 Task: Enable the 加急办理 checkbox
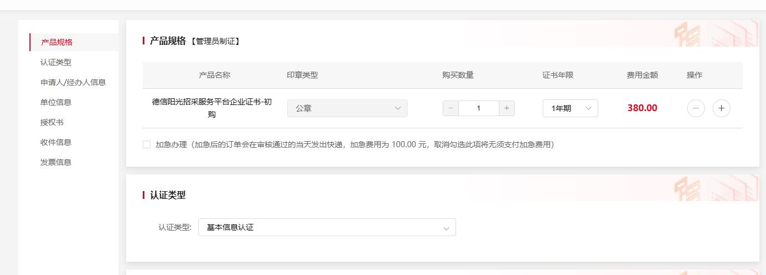coord(147,144)
